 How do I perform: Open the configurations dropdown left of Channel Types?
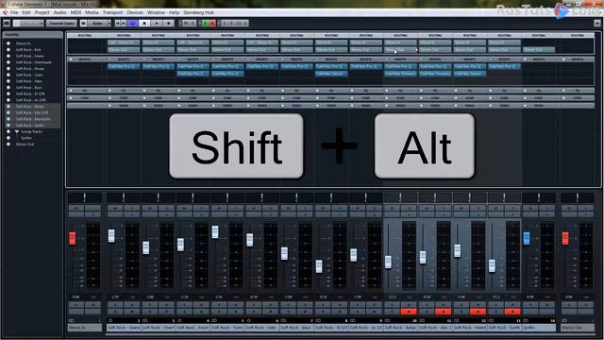pos(28,24)
